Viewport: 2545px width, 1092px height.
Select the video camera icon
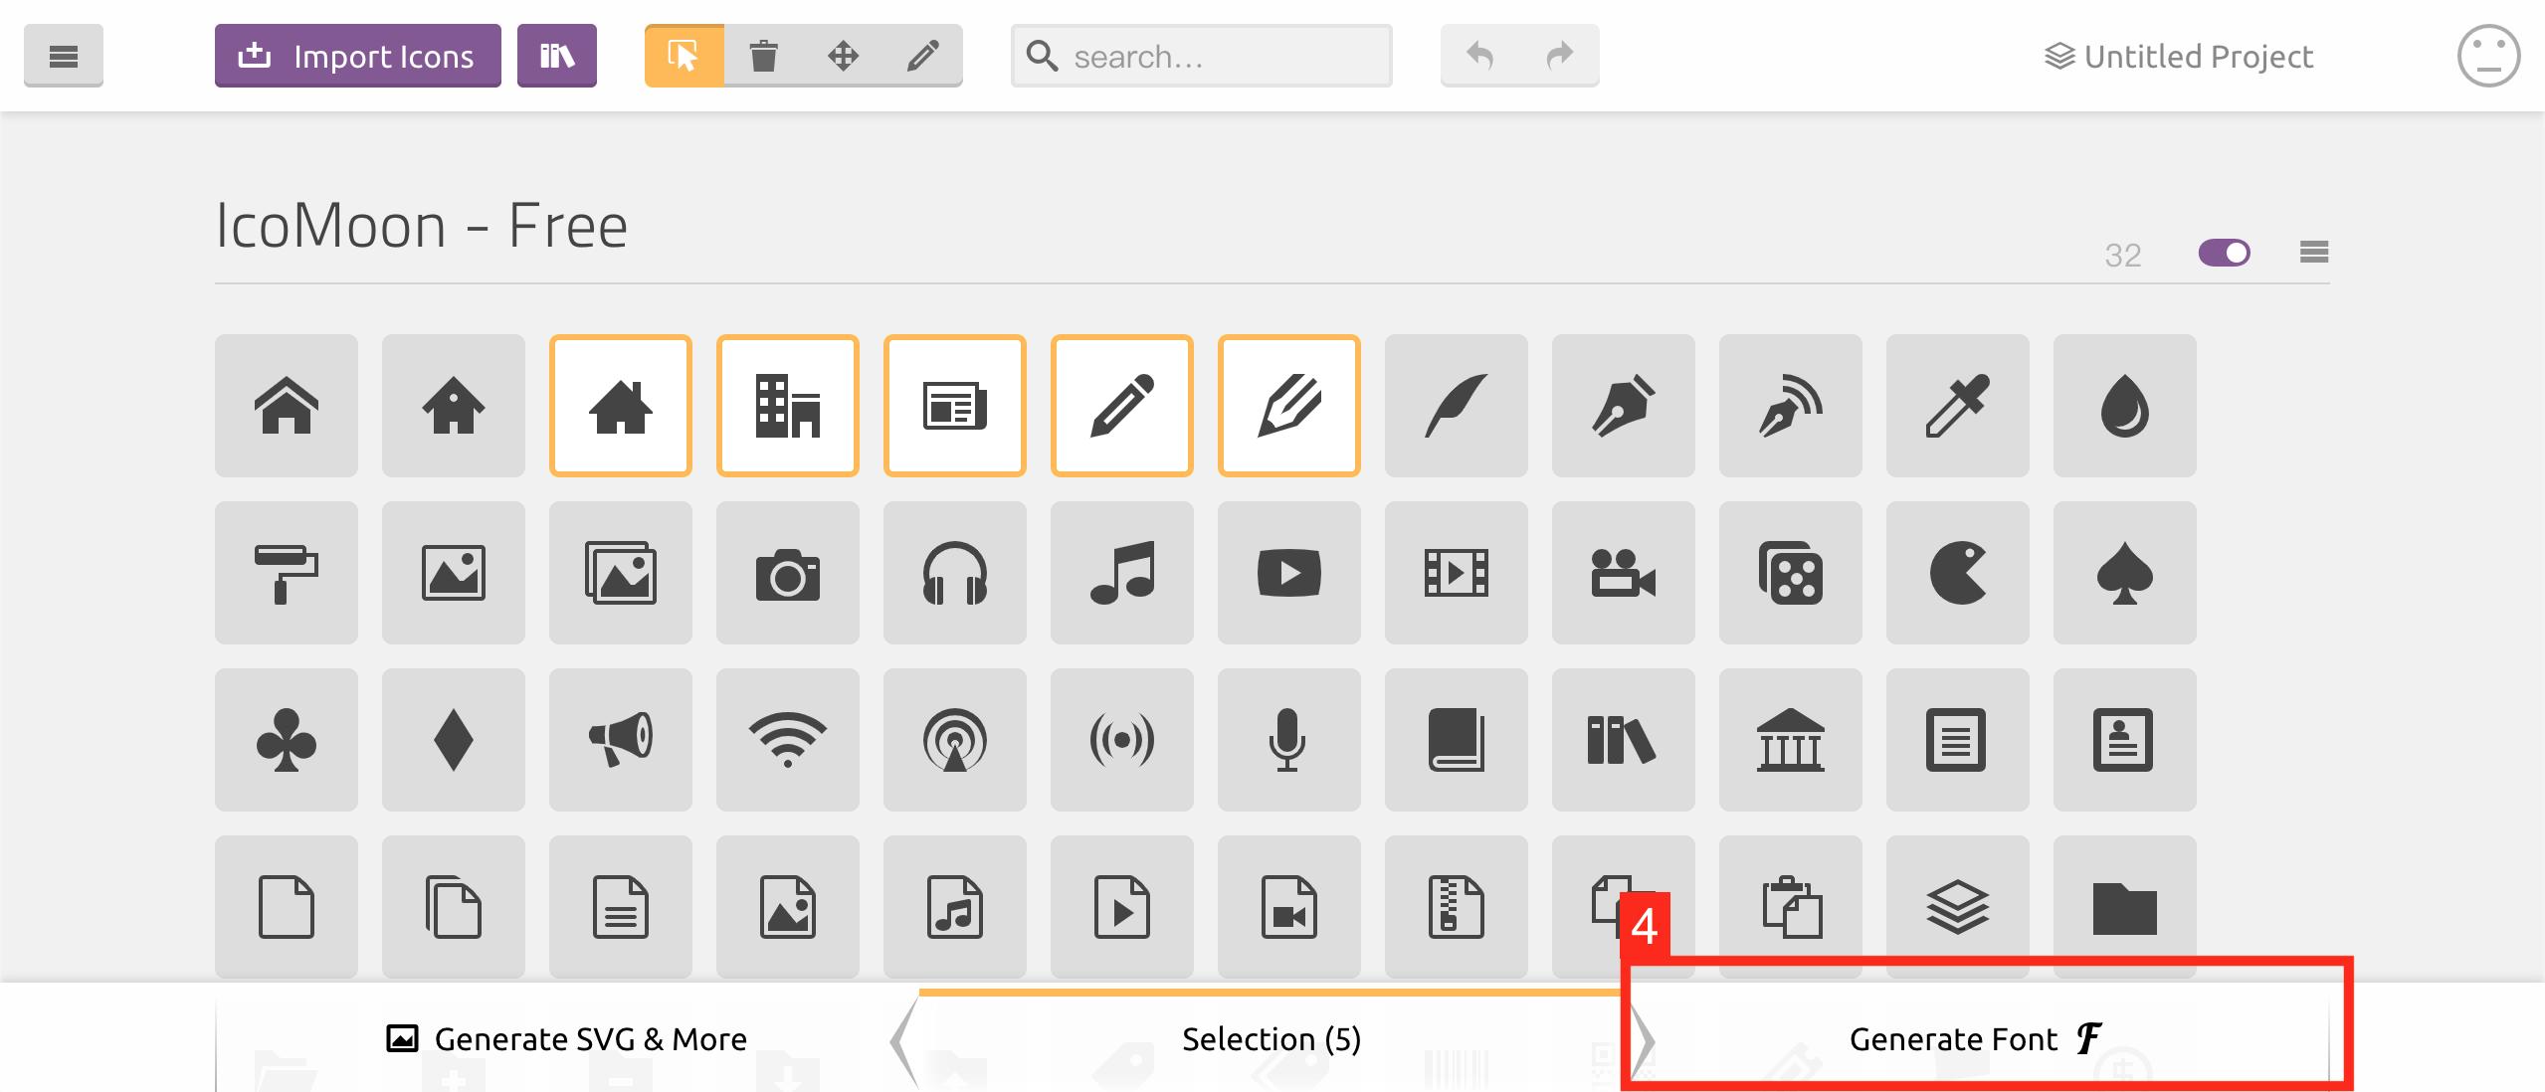1624,573
